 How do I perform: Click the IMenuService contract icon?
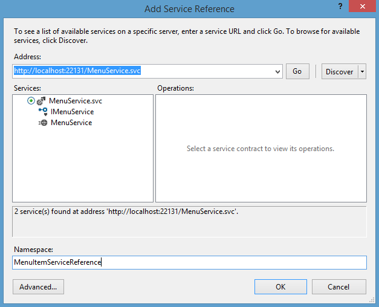[x=43, y=112]
